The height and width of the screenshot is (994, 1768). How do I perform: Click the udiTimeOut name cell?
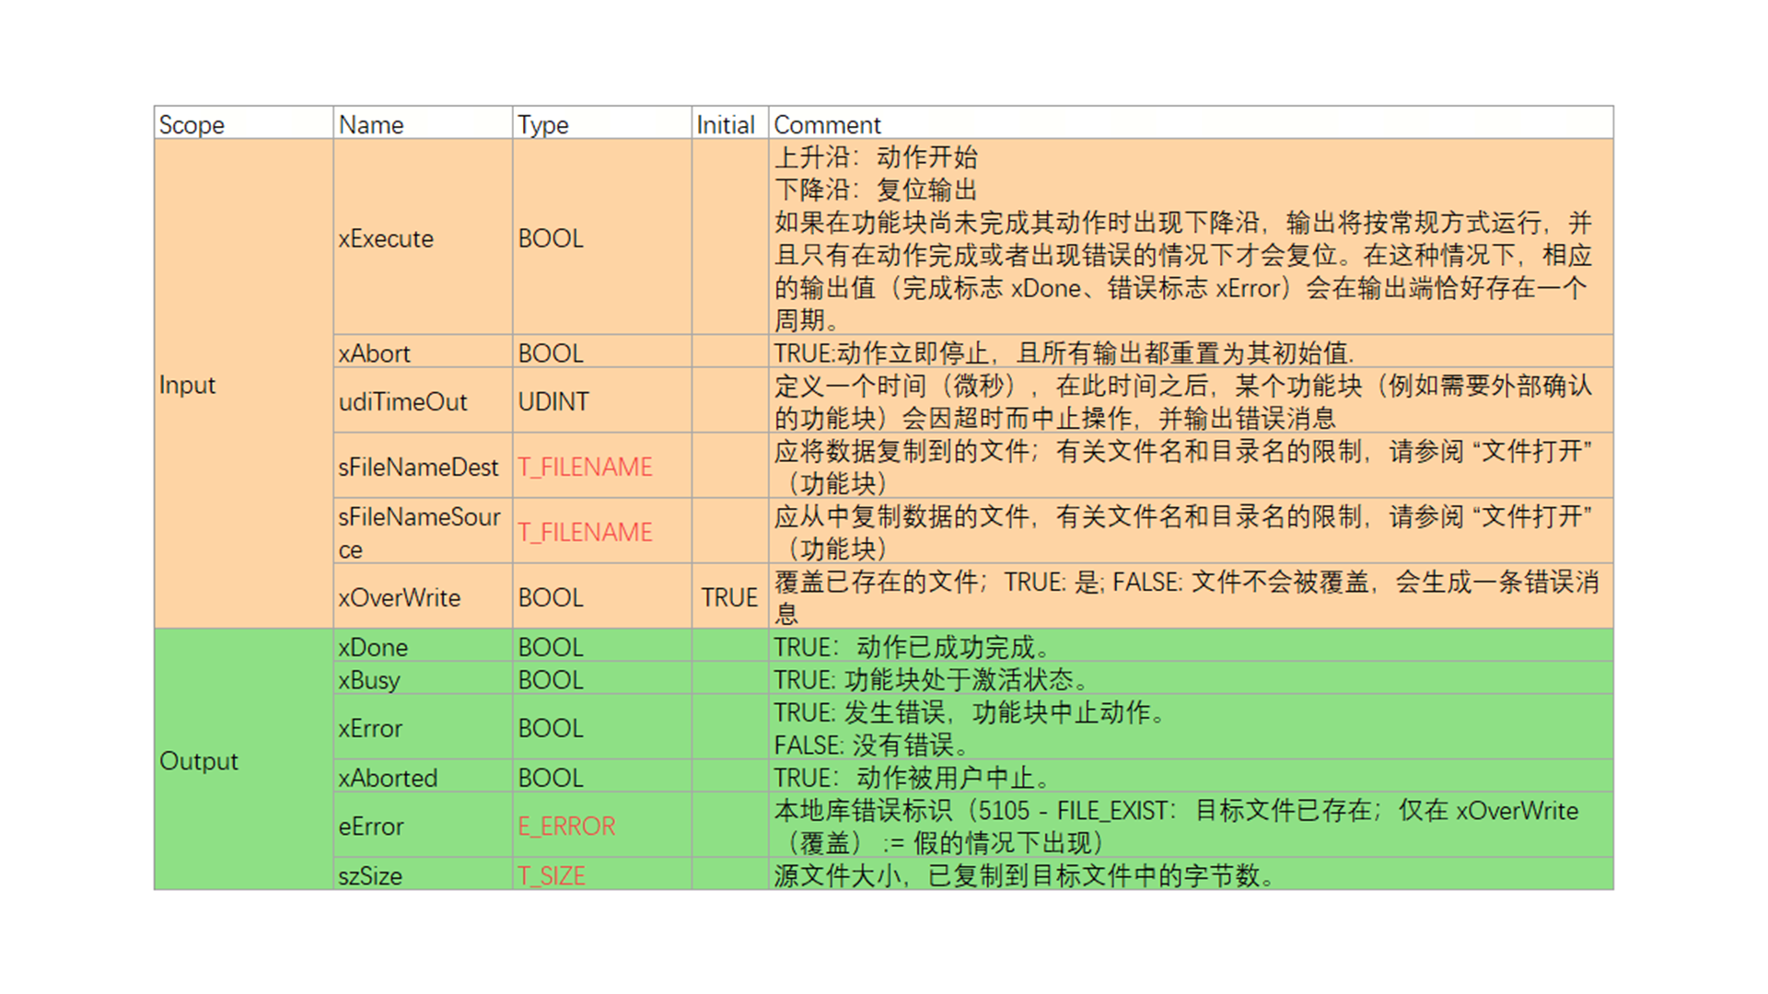click(x=402, y=401)
